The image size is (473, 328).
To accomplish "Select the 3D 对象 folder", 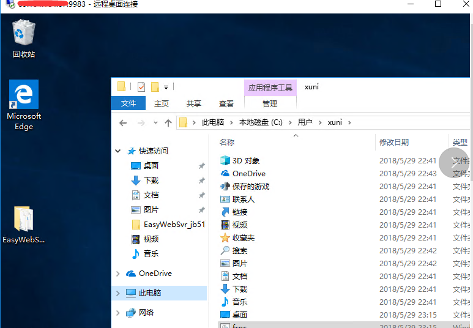I will tap(245, 161).
